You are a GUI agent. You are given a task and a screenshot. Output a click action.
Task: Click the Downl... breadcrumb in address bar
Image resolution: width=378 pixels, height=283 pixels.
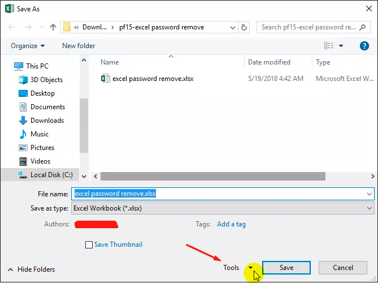pos(94,27)
